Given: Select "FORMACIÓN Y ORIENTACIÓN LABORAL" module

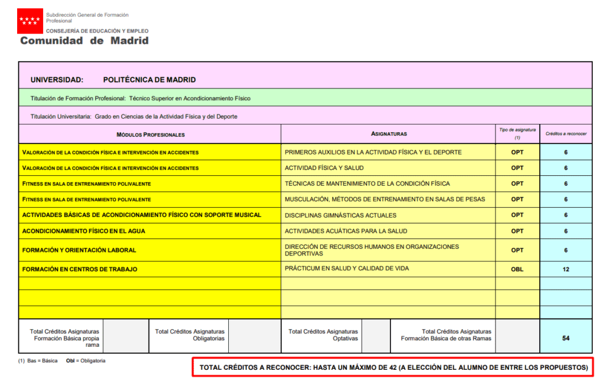Looking at the screenshot, I should coord(80,250).
